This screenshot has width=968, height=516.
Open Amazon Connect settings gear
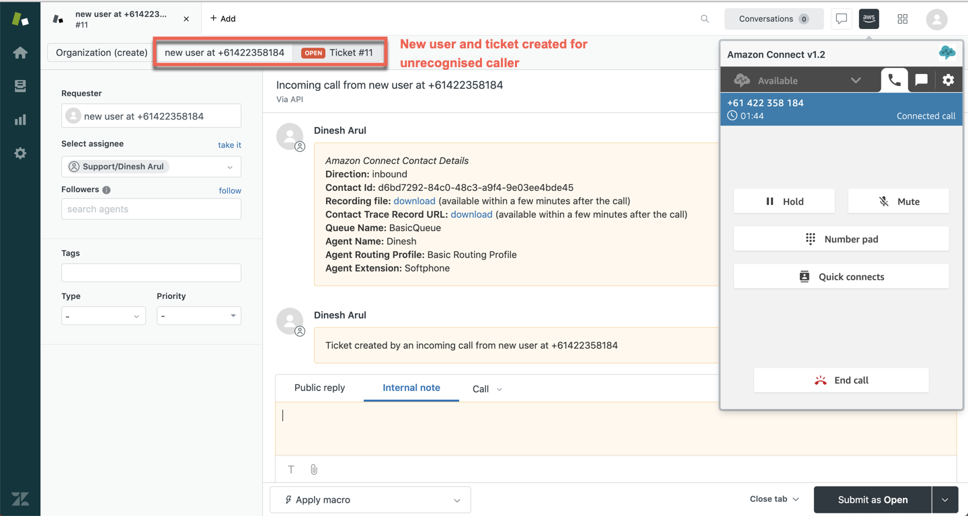(948, 80)
